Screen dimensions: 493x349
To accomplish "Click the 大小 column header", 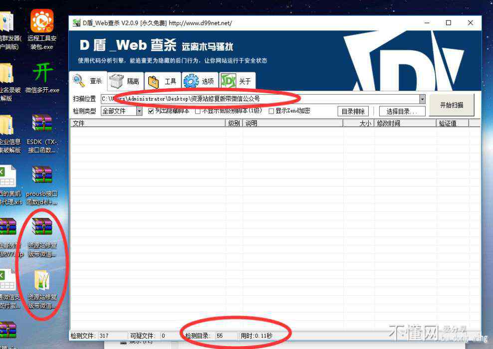I will (359, 123).
